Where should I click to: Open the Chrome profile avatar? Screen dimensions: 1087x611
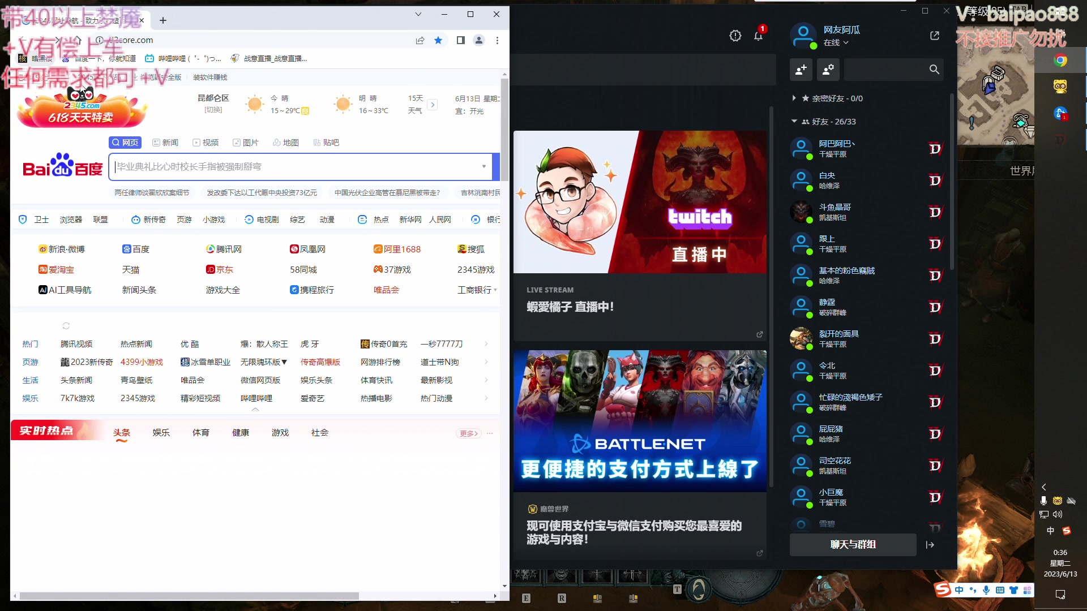(479, 40)
